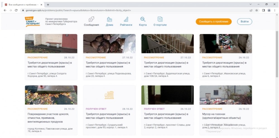Click the Дома buildings icon
This screenshot has height=138, width=279.
[109, 19]
